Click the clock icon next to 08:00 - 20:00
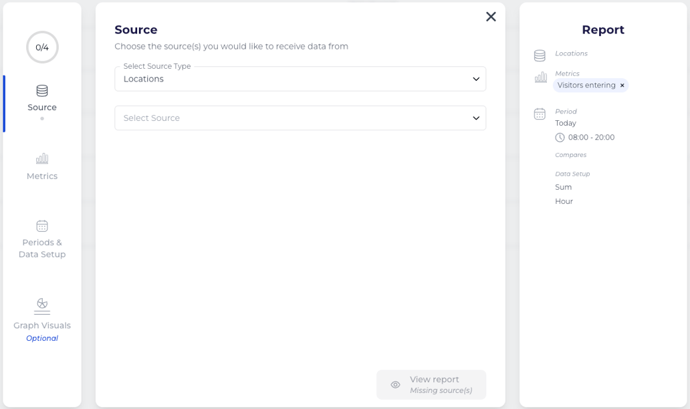690x409 pixels. click(560, 138)
